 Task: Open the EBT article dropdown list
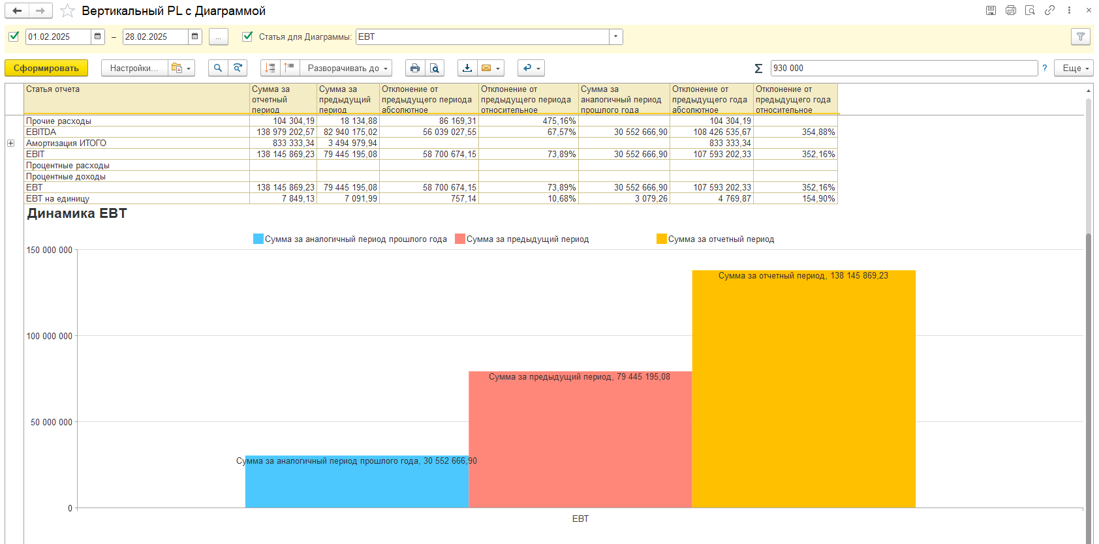(x=615, y=37)
